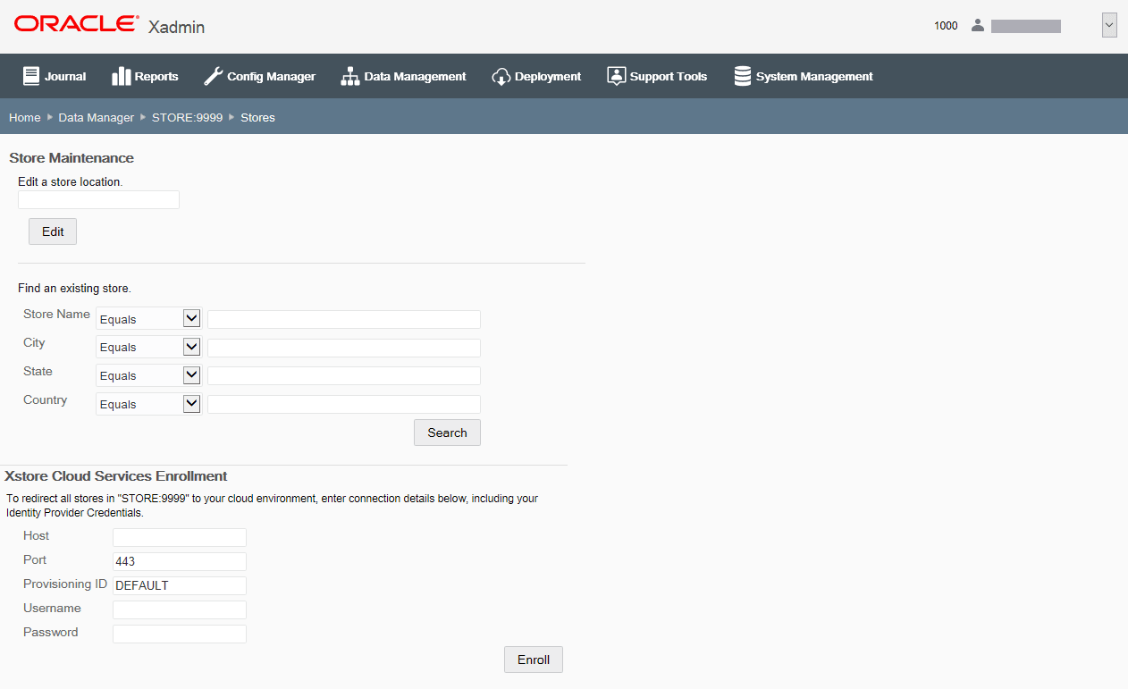Click the System Management stacked-disks icon
This screenshot has width=1128, height=689.
[x=742, y=75]
